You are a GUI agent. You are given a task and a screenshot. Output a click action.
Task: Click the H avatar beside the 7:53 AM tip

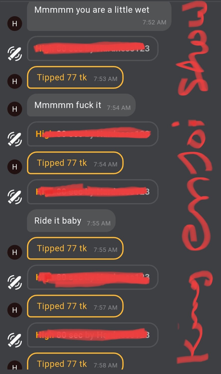15,81
